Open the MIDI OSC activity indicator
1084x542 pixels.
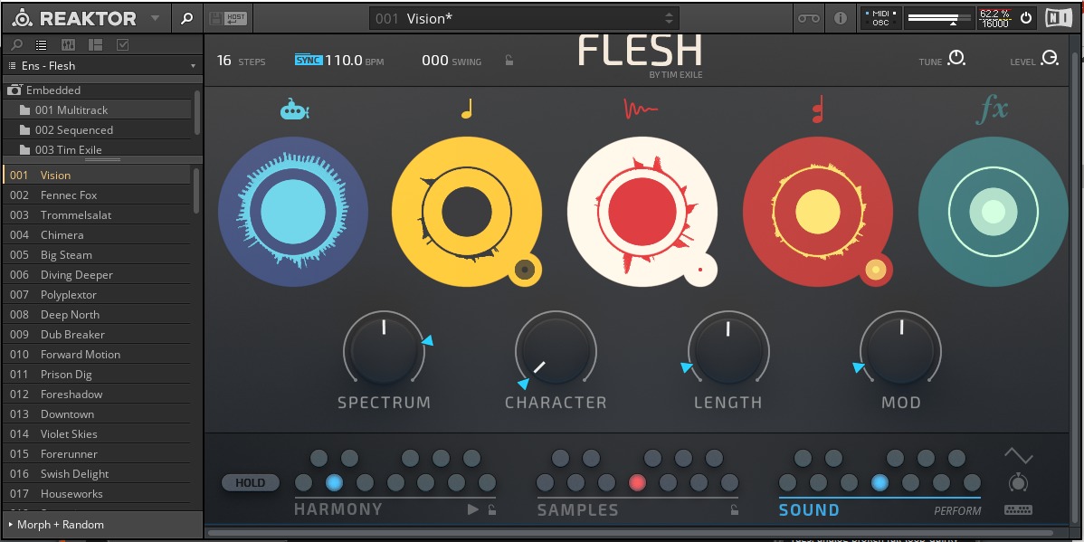tap(880, 18)
